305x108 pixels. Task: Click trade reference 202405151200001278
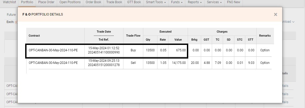pyautogui.click(x=104, y=65)
